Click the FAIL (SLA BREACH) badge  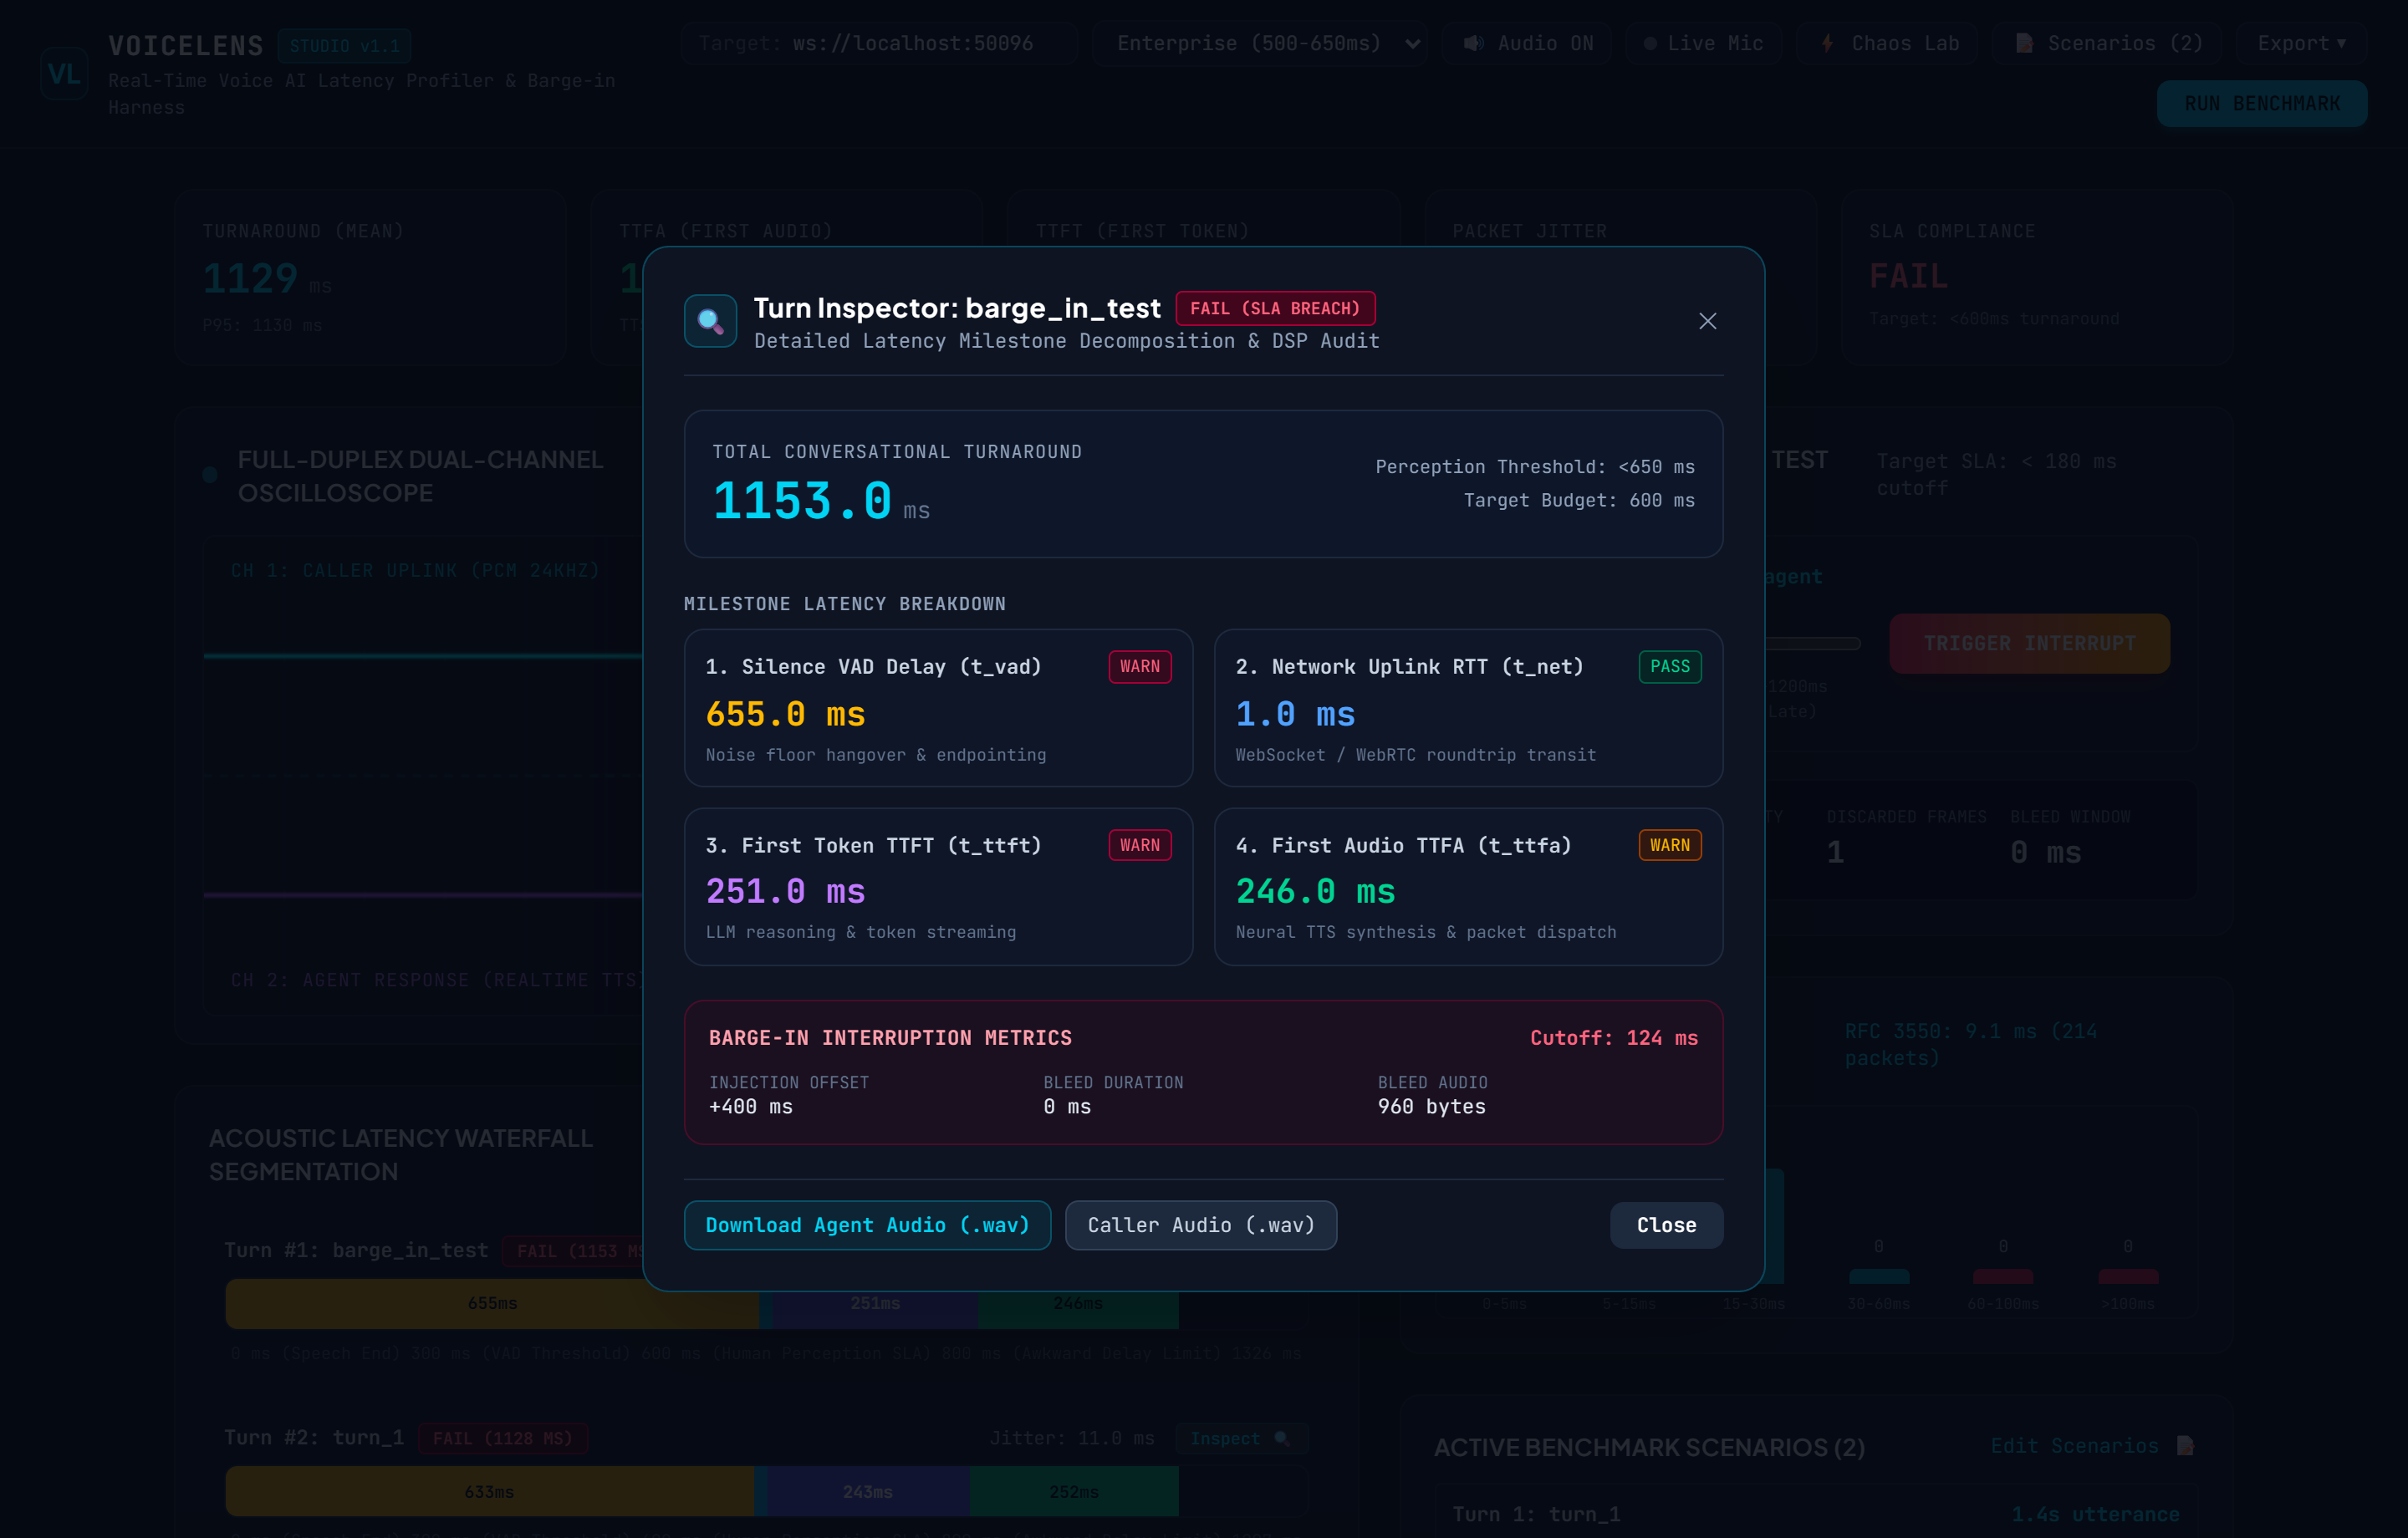1275,308
